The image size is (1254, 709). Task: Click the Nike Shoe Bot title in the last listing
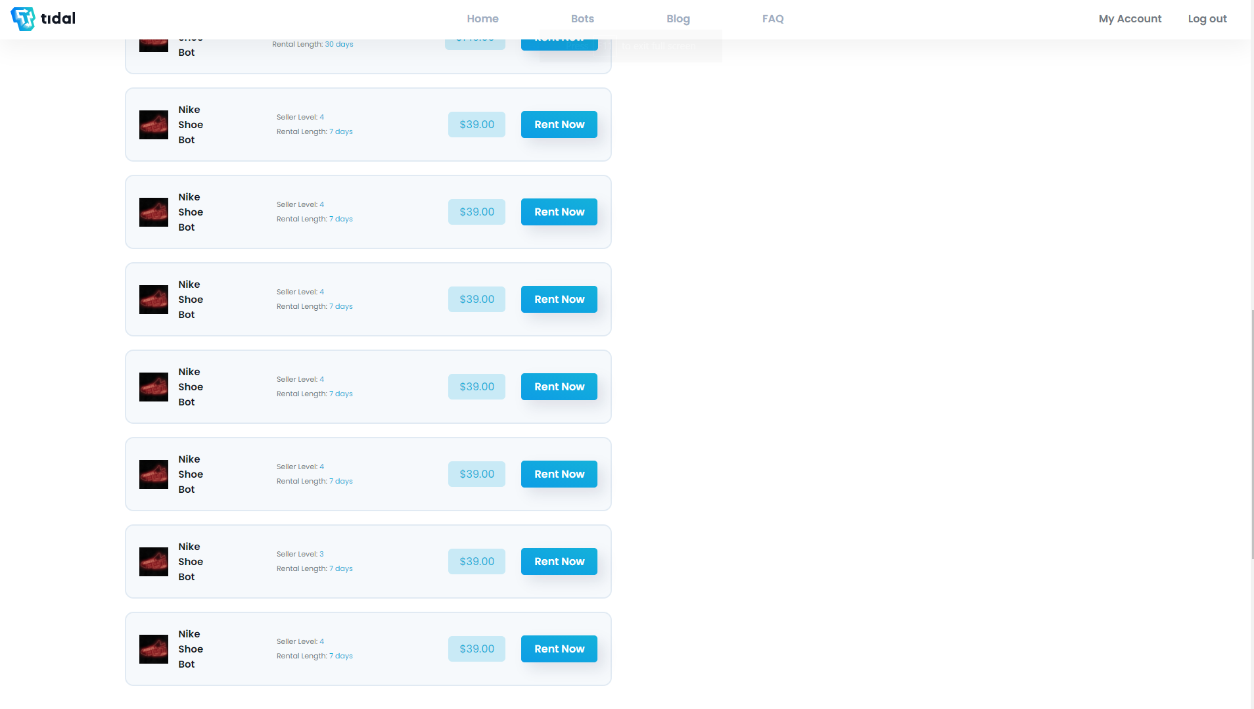coord(190,649)
